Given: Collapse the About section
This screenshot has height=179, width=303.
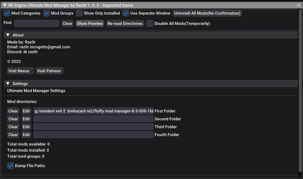Looking at the screenshot, I should (x=8, y=35).
